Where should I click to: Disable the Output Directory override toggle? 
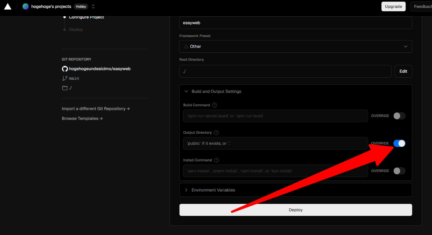pyautogui.click(x=399, y=143)
